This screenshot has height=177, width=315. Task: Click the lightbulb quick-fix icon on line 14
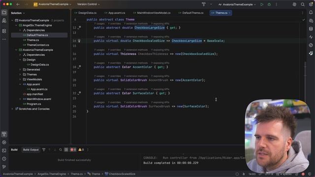[79, 41]
